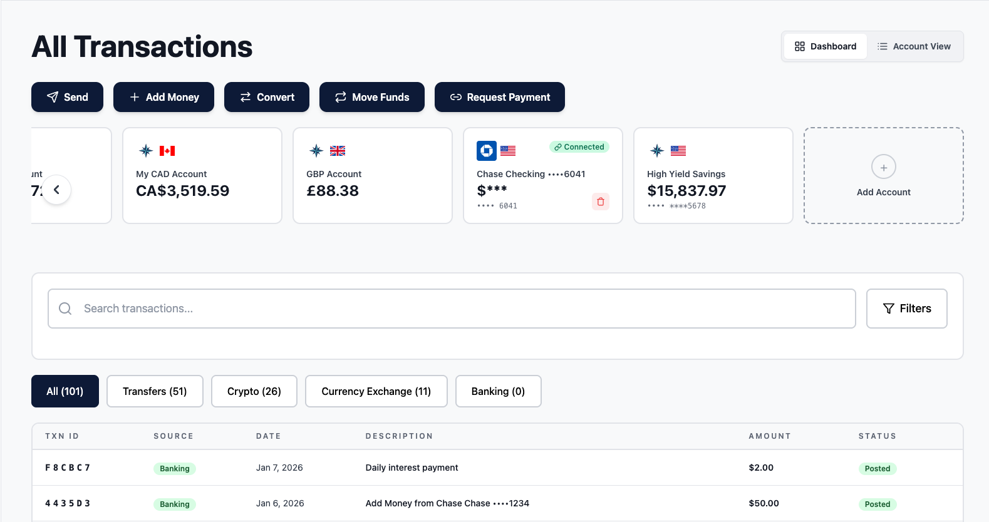Click the left chevron to scroll accounts

coord(56,190)
